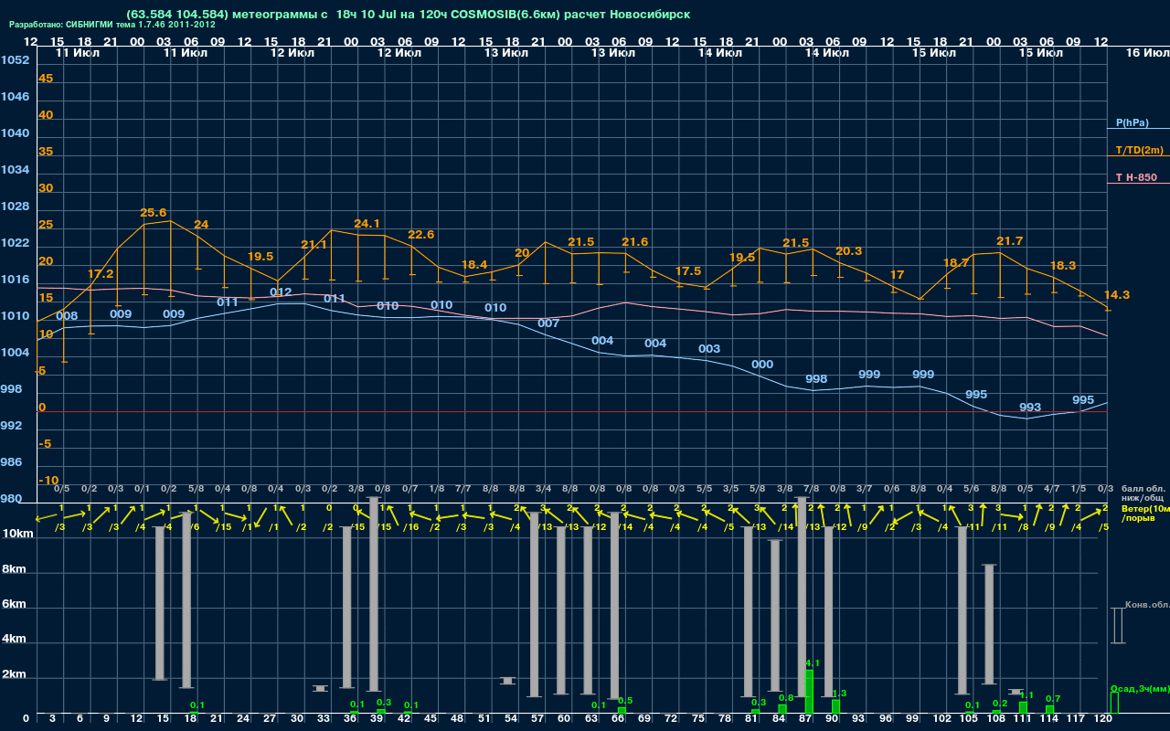The width and height of the screenshot is (1170, 731).
Task: Click the 21.7 temperature label
Action: tap(1009, 241)
